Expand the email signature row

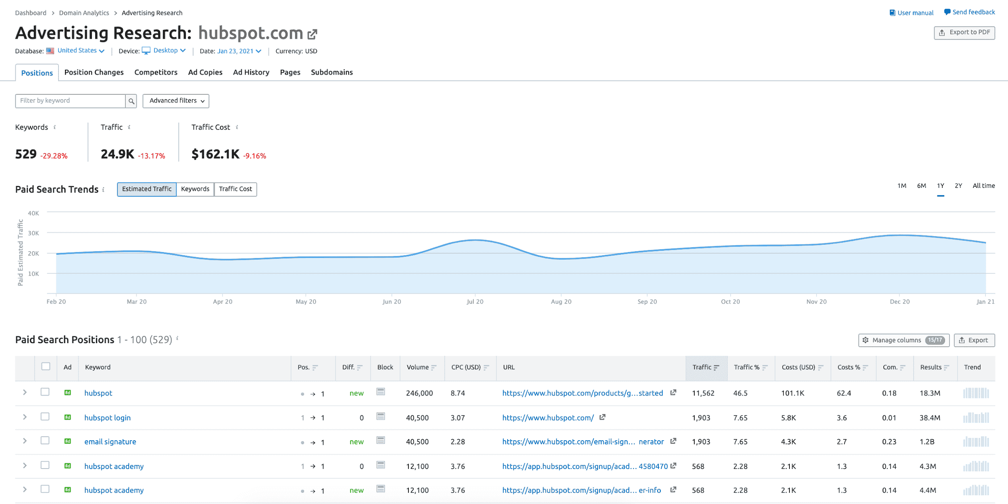click(x=25, y=441)
